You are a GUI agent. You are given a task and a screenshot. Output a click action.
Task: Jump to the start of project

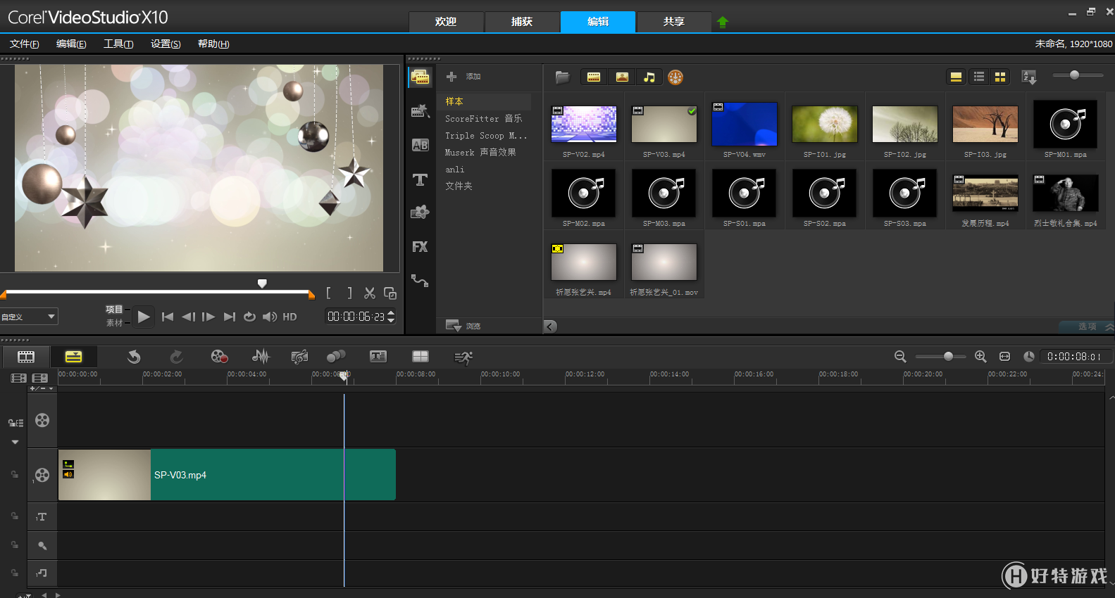(167, 317)
